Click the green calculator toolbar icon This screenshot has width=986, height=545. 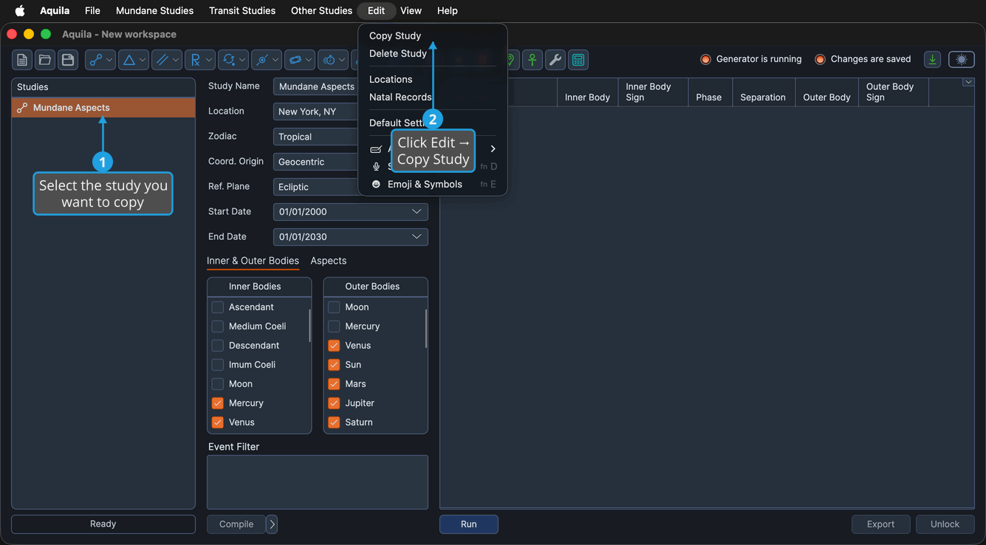click(578, 60)
